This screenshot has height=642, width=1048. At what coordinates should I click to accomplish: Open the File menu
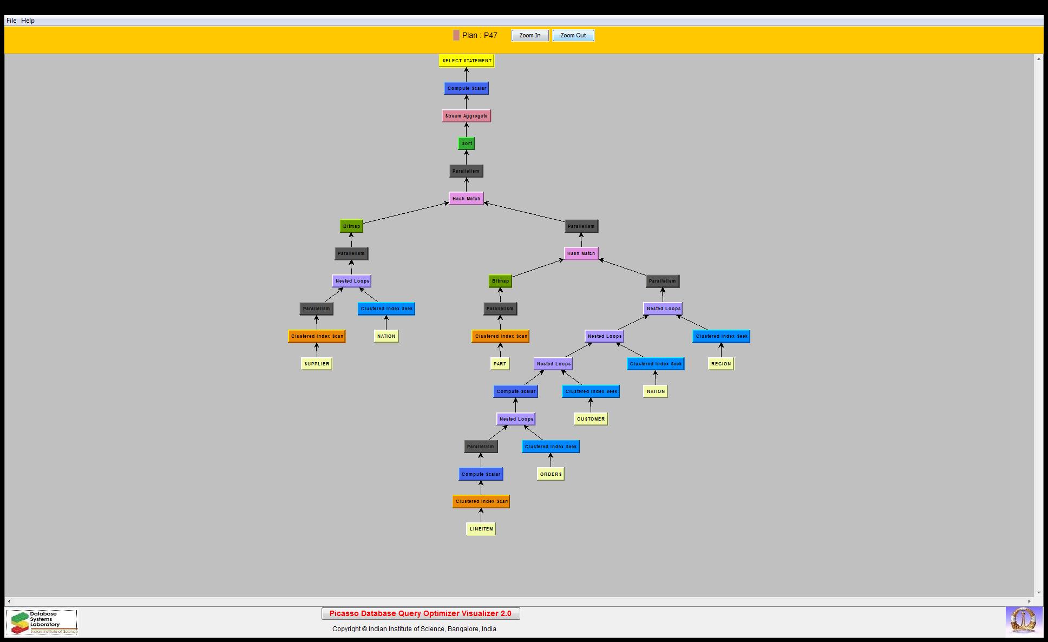coord(11,21)
